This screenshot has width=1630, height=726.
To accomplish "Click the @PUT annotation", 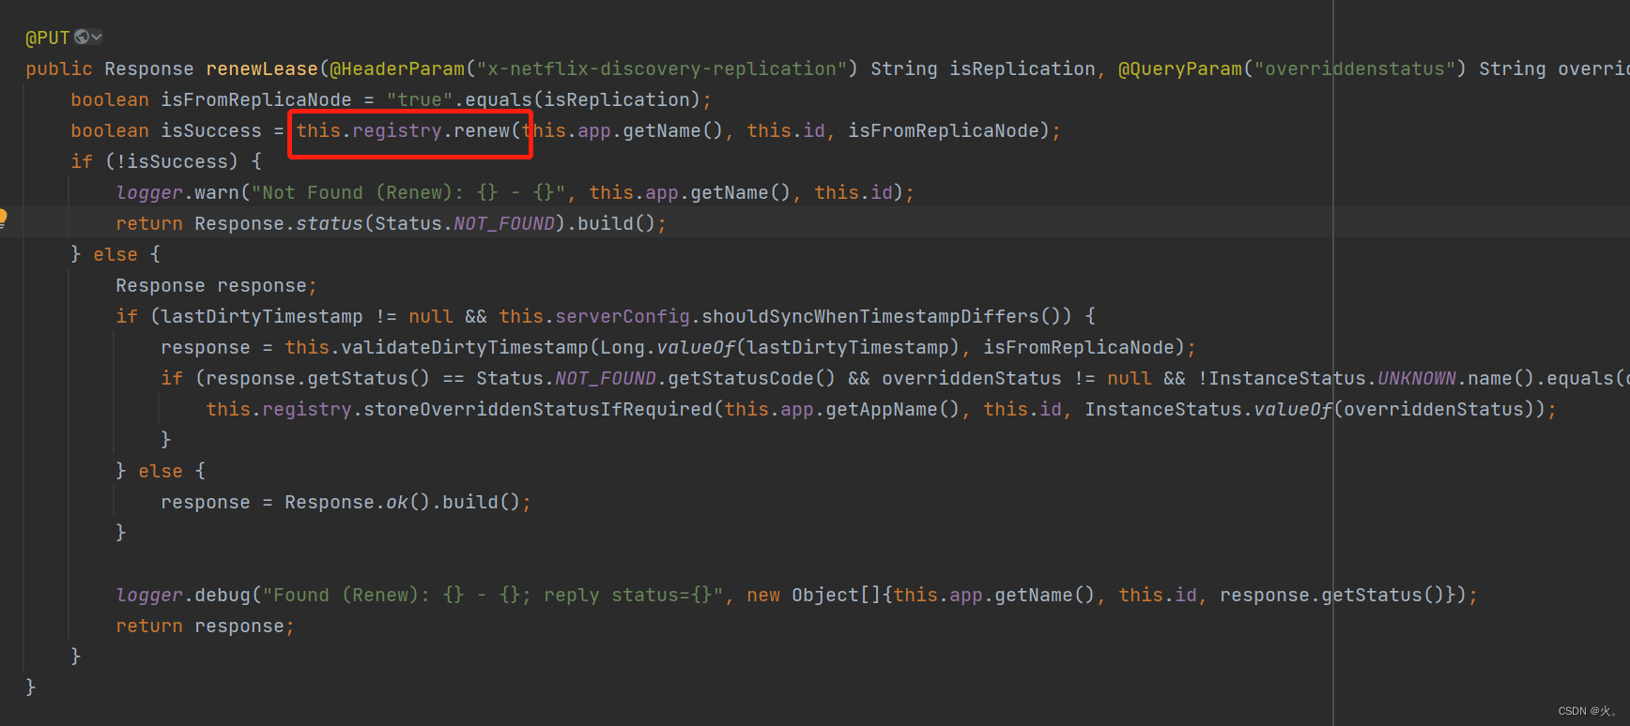I will click(x=48, y=38).
